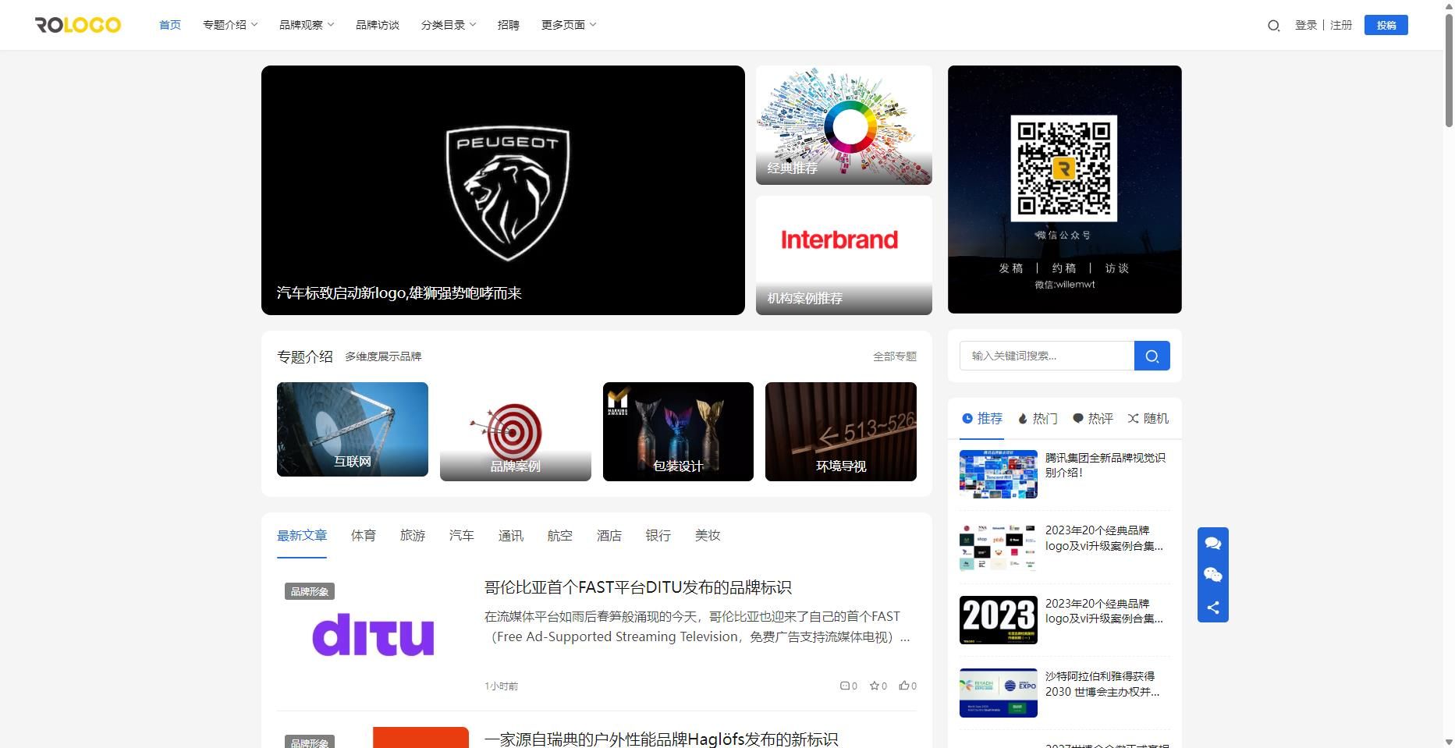1455x748 pixels.
Task: Select the 酒店 article tab
Action: point(609,536)
